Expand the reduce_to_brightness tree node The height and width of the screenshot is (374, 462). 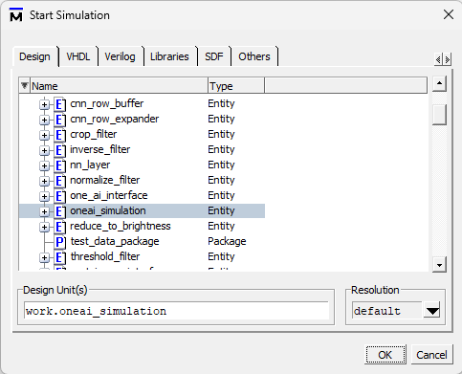tap(44, 227)
